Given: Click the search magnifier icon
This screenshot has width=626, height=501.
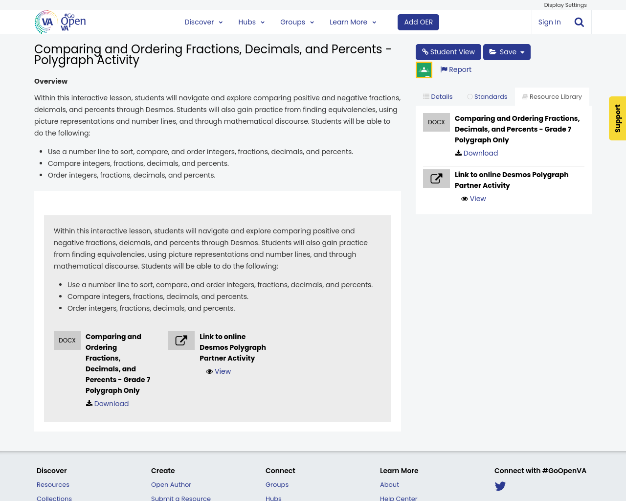Looking at the screenshot, I should [579, 22].
